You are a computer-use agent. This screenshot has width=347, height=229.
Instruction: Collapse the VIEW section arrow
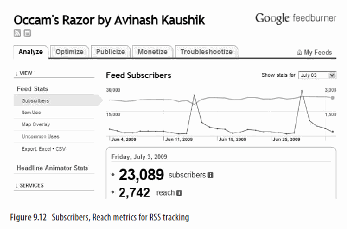coord(16,73)
